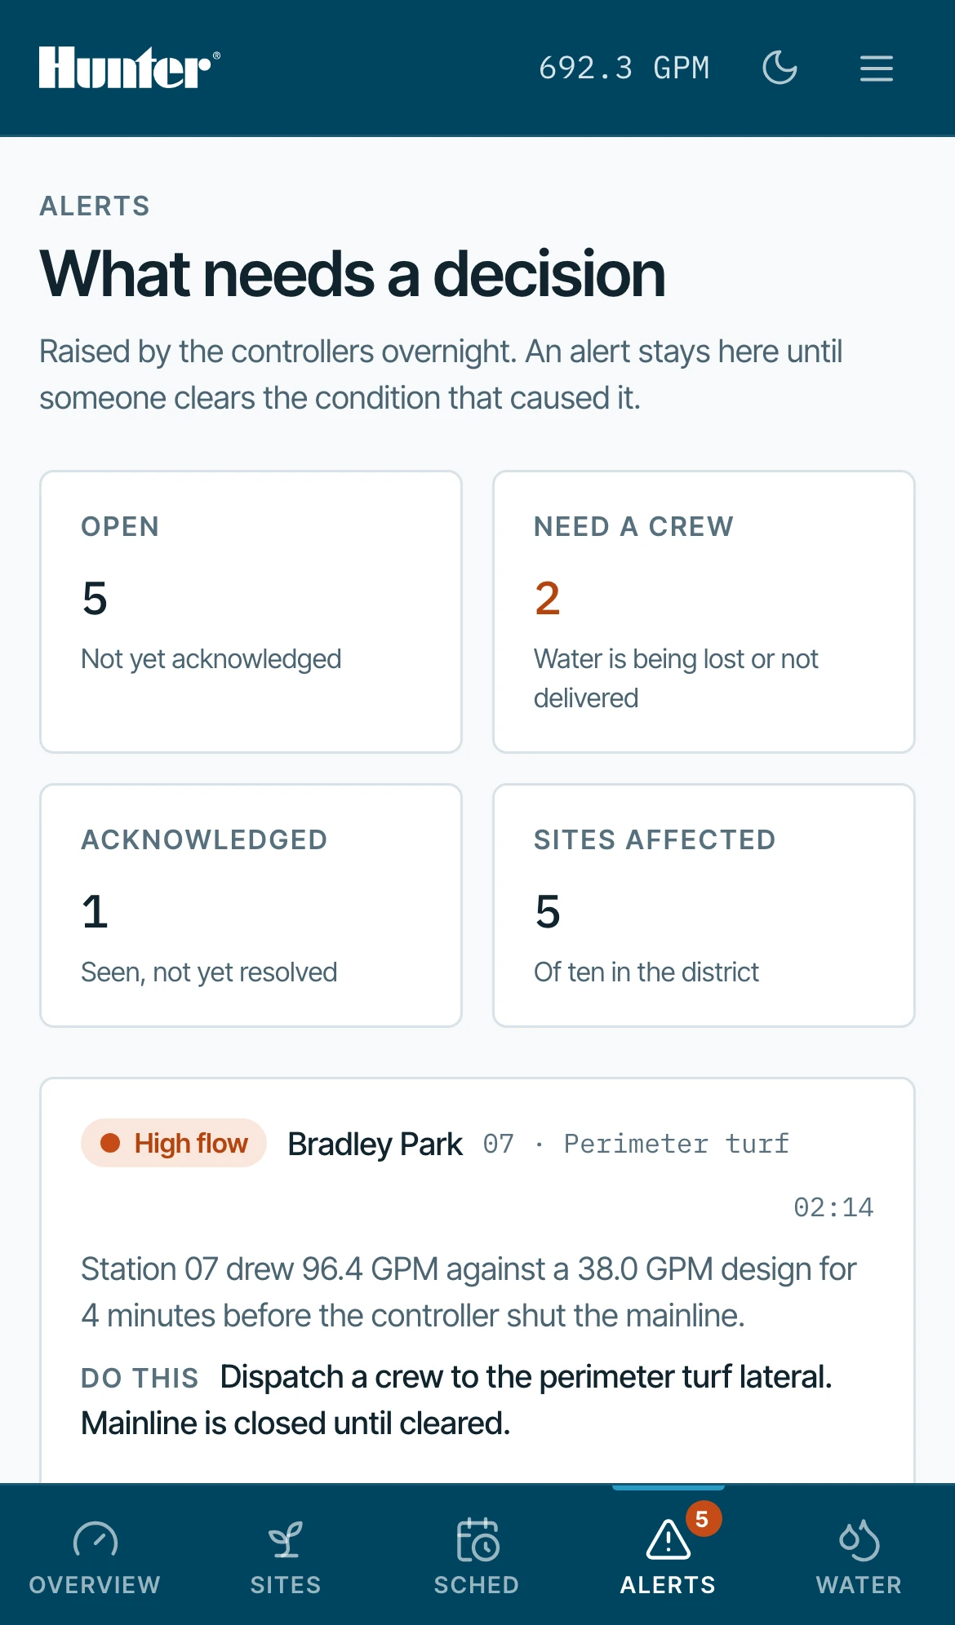The image size is (955, 1625).
Task: Click the alerts badge showing 5
Action: 703,1519
